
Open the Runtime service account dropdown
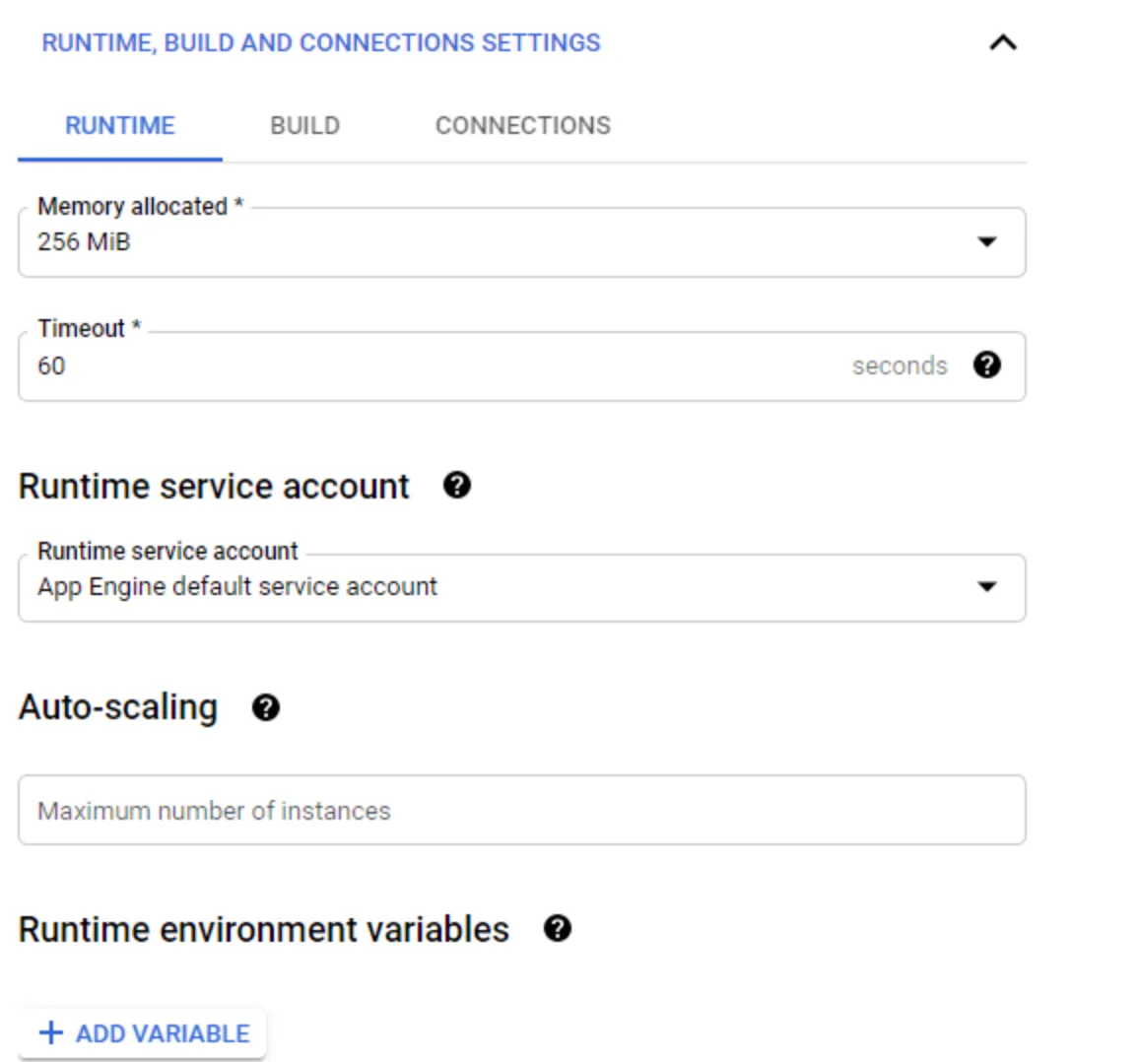point(521,588)
